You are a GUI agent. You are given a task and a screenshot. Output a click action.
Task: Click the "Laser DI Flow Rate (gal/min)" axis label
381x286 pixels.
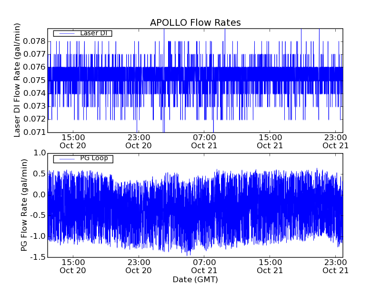tap(17, 80)
